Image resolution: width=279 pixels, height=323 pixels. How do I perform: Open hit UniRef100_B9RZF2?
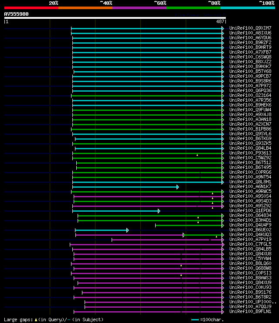click(x=250, y=42)
